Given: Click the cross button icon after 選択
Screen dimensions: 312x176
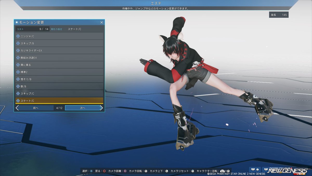Looking at the screenshot, I should coord(91,171).
